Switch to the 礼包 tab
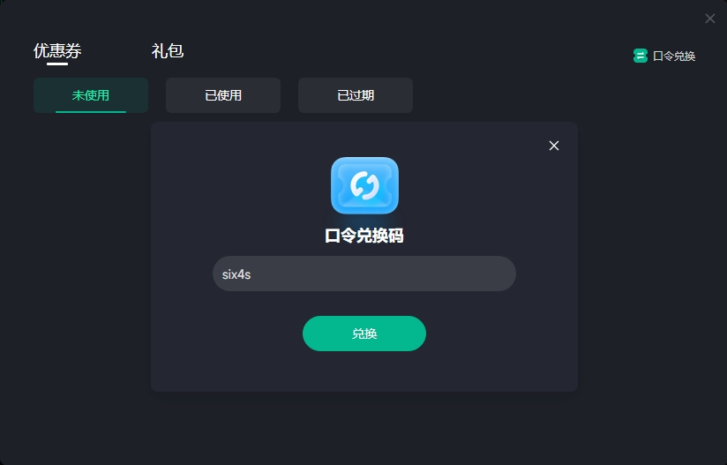 168,50
